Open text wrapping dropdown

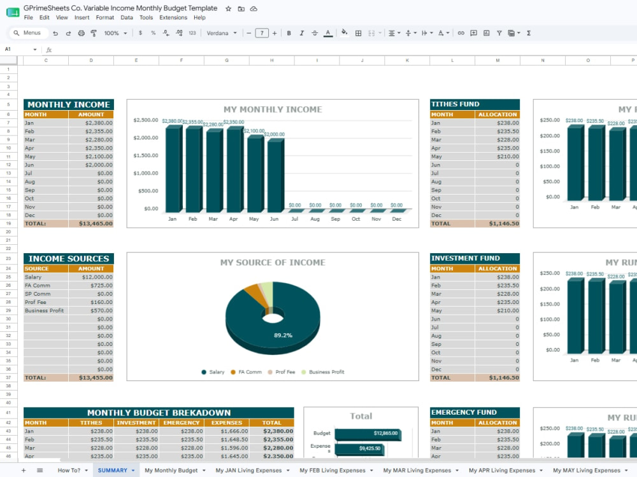(427, 33)
